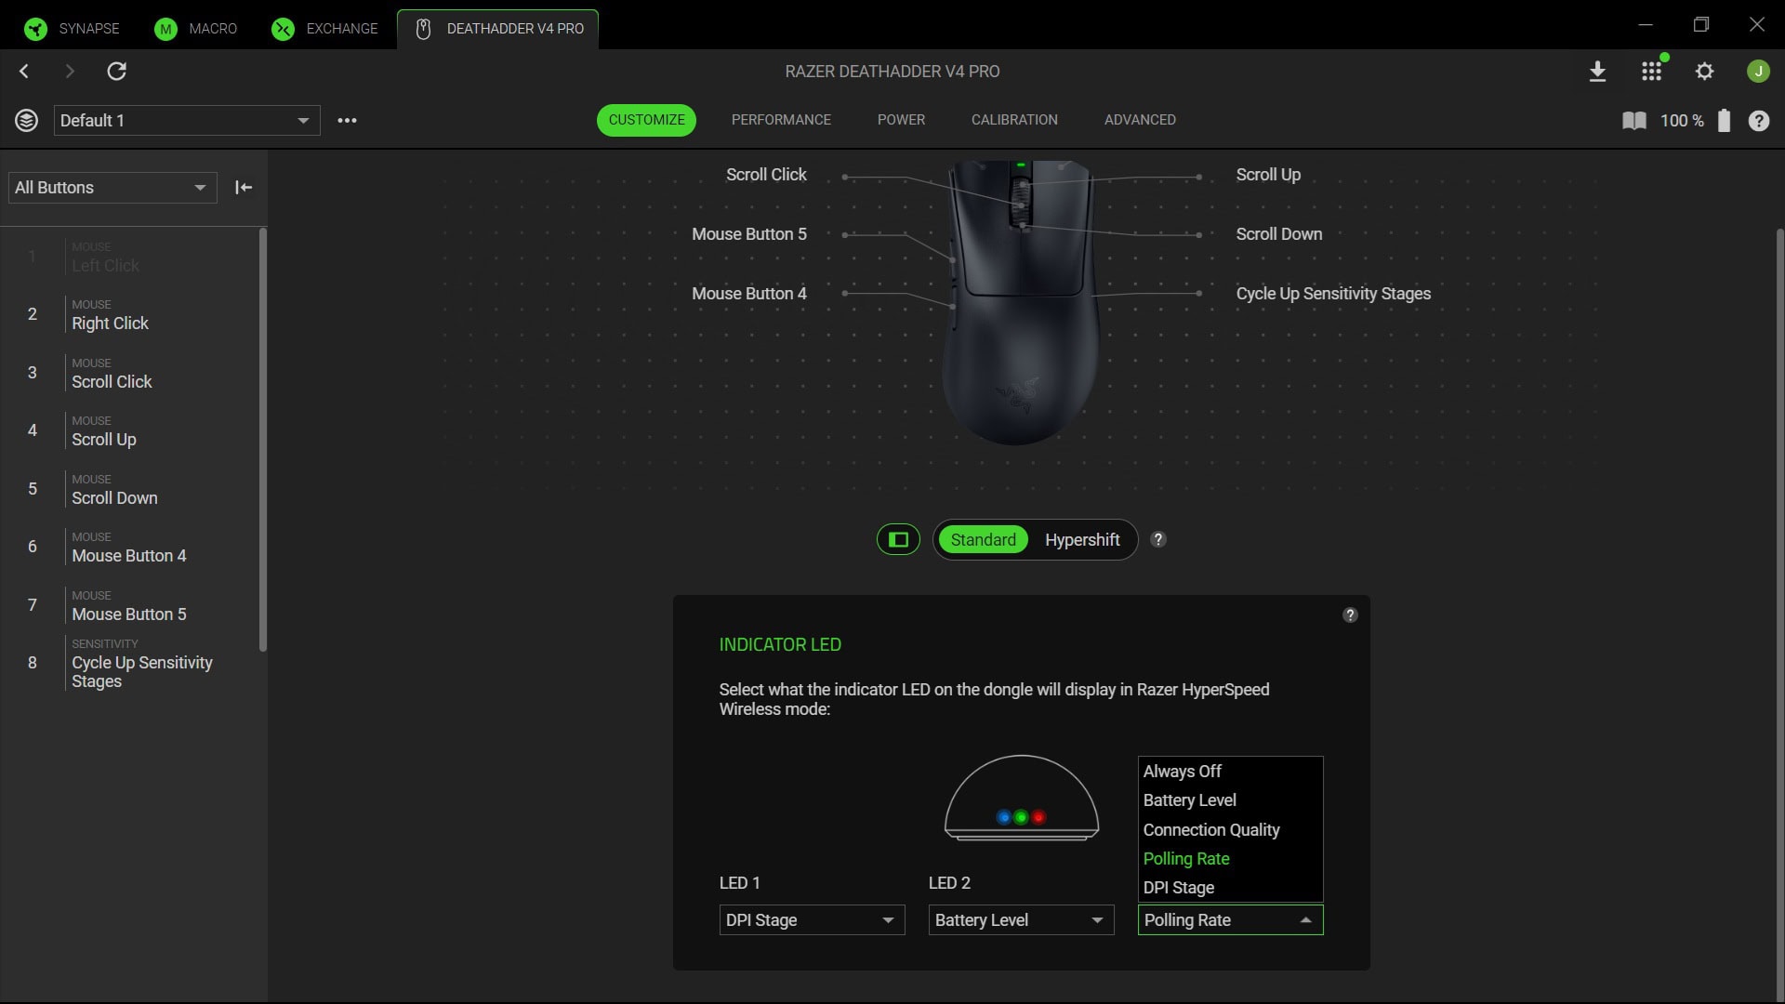Viewport: 1785px width, 1004px height.
Task: Switch to the Macro tab
Action: (x=196, y=29)
